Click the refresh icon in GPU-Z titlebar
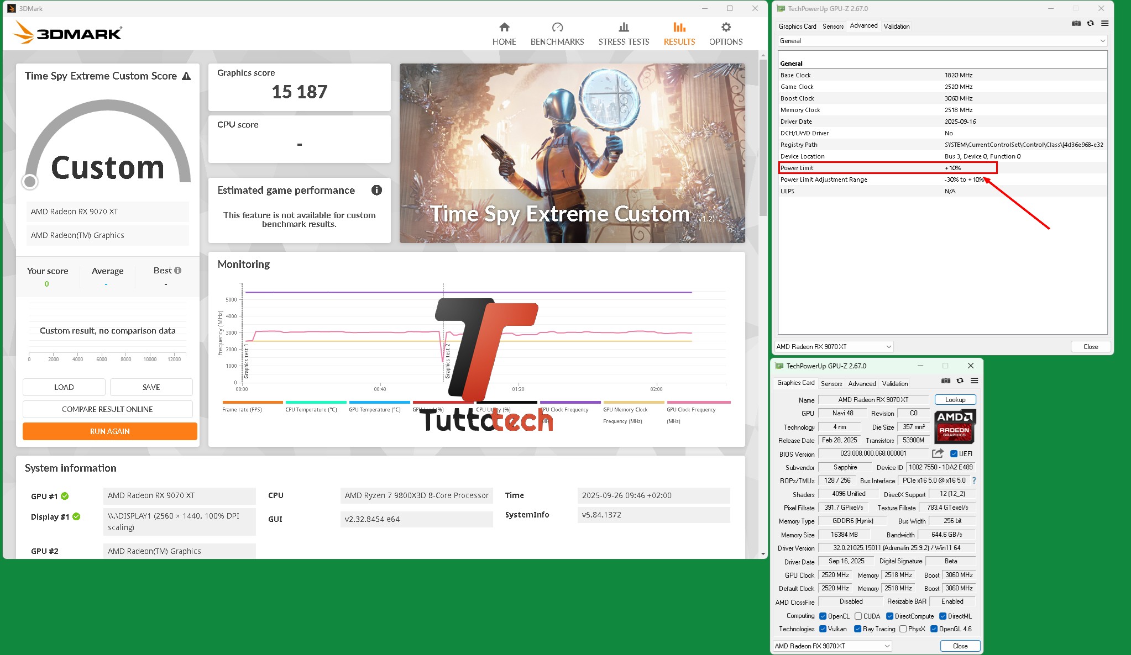1131x655 pixels. tap(1090, 23)
